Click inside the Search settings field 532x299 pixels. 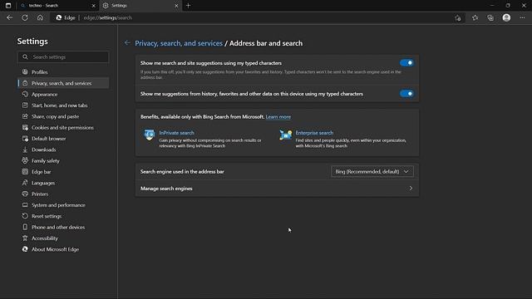coord(63,57)
